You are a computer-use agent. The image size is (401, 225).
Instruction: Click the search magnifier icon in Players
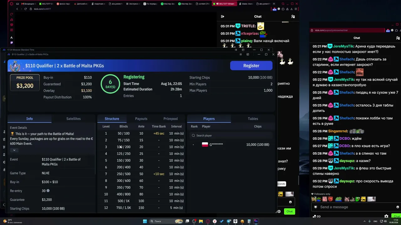coord(193,136)
